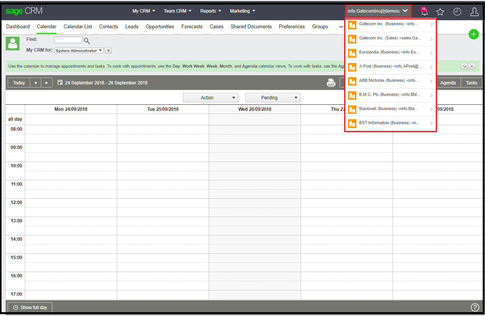This screenshot has width=485, height=316.
Task: Select Blackwell (Business) mailbox entry
Action: pos(390,110)
